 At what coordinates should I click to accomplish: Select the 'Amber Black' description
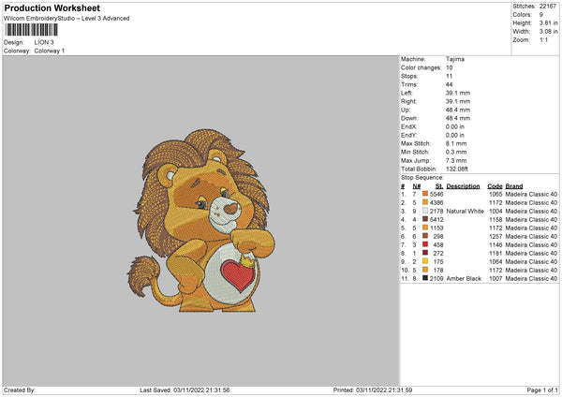coord(464,278)
